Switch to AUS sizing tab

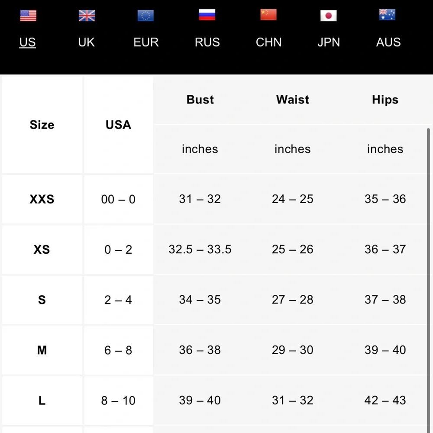[388, 42]
